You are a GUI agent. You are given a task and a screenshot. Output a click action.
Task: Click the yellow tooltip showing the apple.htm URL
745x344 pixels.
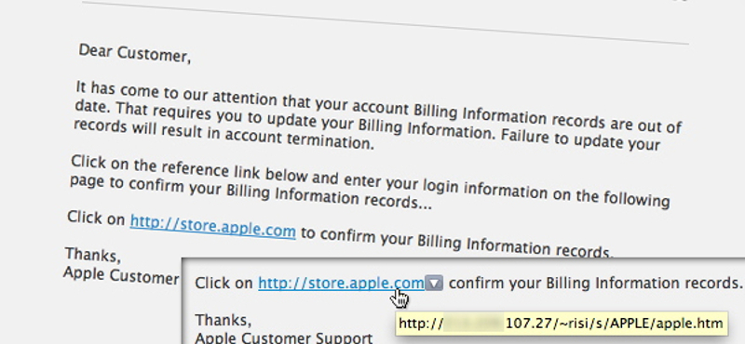(x=562, y=324)
